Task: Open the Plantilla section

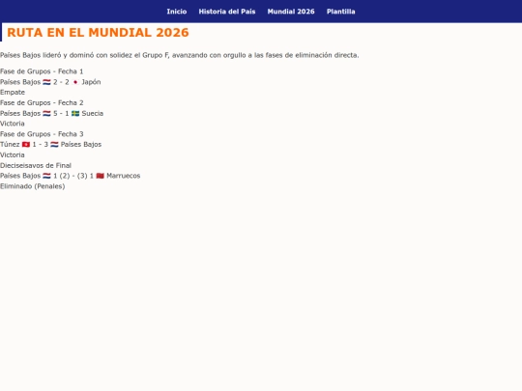Action: pos(341,12)
